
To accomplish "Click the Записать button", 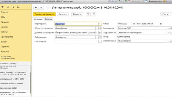I will (x=63, y=14).
